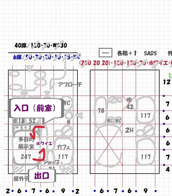Click the crossed box labeled 吹 42
Image resolution: width=172 pixels, height=196 pixels.
(129, 103)
